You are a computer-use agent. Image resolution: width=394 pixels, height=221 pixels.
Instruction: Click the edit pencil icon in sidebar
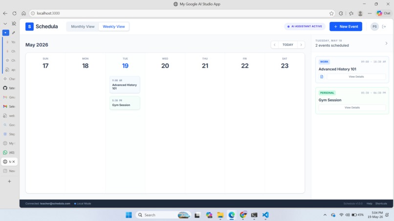(x=14, y=33)
